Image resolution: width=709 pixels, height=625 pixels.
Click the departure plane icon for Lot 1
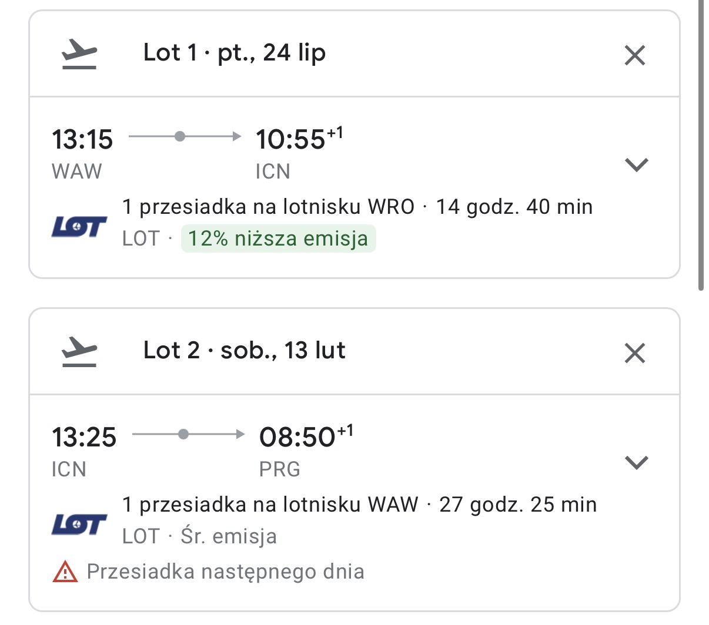[x=79, y=55]
